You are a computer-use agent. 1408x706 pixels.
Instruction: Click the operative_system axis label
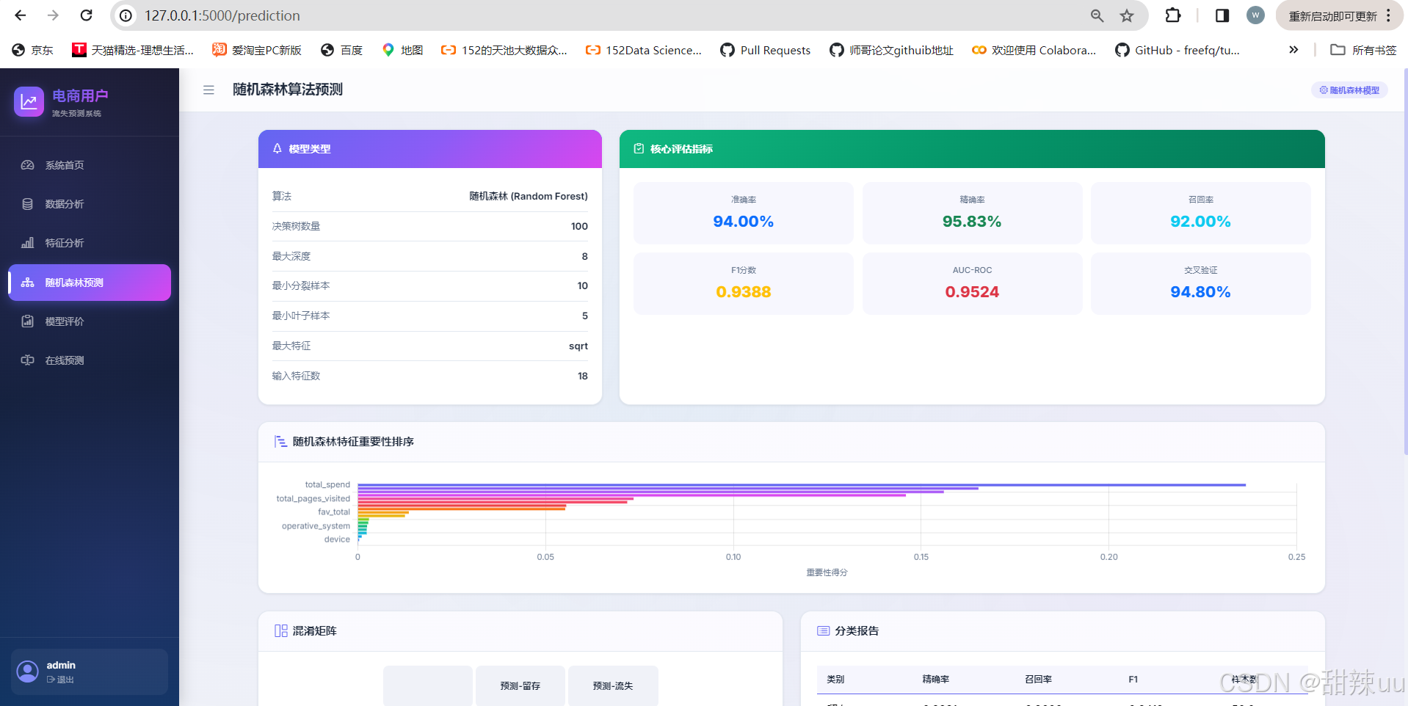click(x=316, y=525)
